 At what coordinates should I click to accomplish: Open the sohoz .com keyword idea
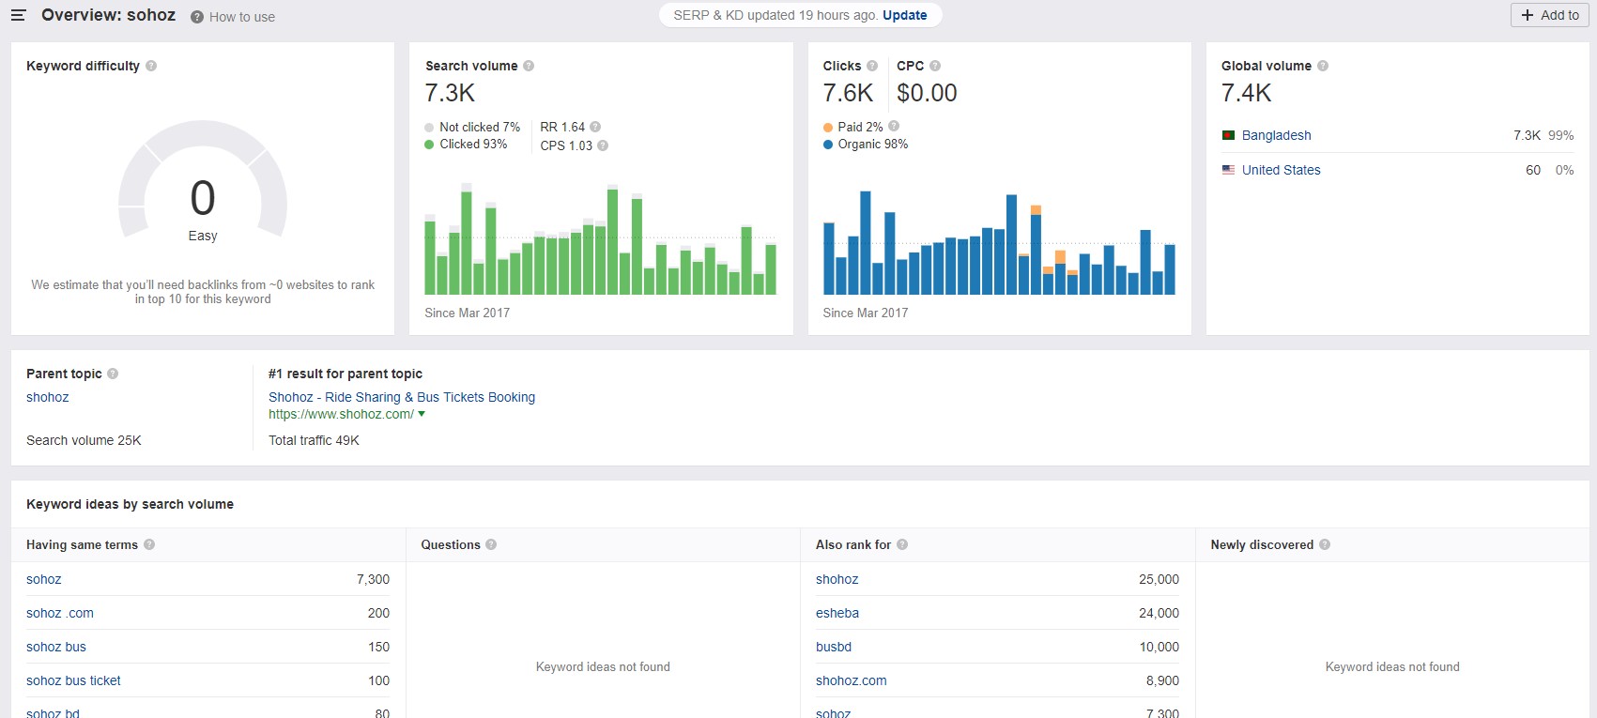[x=60, y=613]
